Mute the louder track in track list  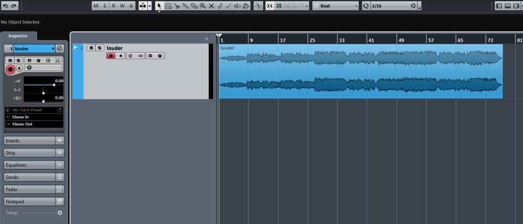point(90,48)
